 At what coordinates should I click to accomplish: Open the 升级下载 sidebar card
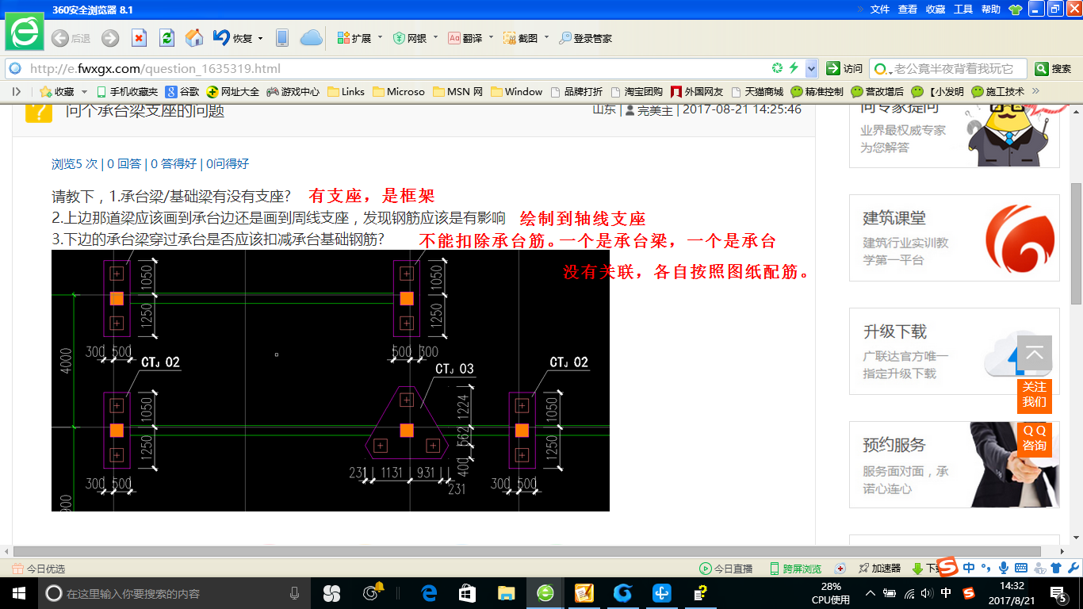[954, 350]
